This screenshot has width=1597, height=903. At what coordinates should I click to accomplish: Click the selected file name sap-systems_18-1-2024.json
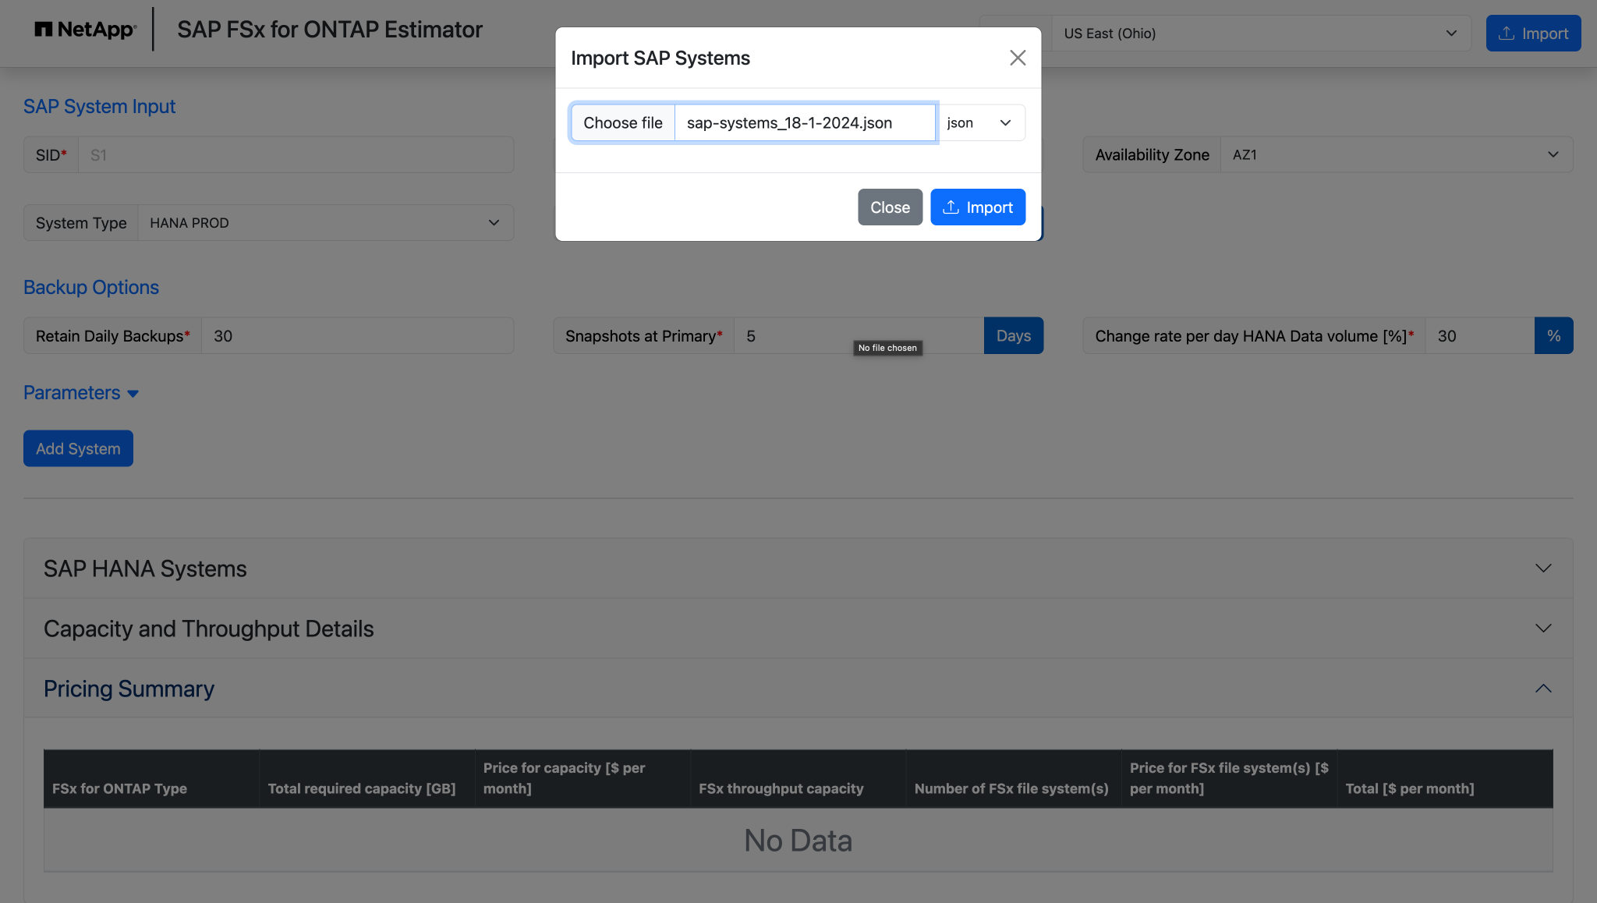[789, 122]
